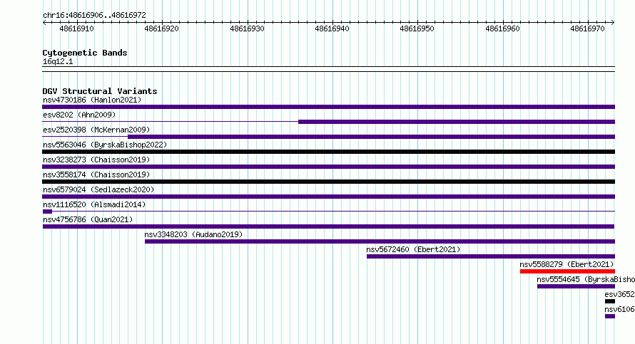Select the 16q12.1 cytogenetic band label
635x344 pixels.
tap(58, 61)
